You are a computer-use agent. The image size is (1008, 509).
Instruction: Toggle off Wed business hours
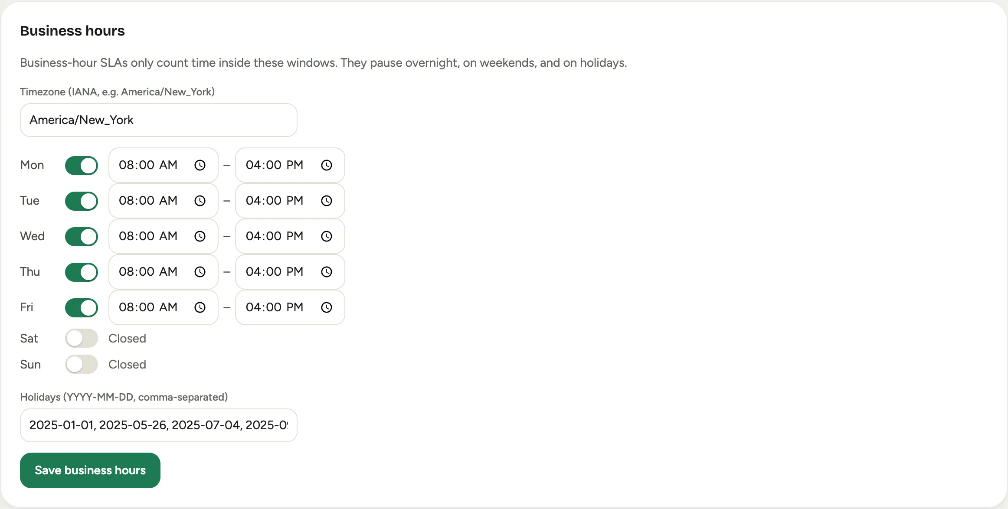coord(82,237)
